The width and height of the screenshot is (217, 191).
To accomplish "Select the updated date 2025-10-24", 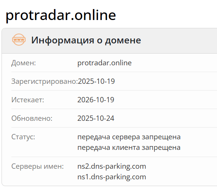I will [96, 119].
